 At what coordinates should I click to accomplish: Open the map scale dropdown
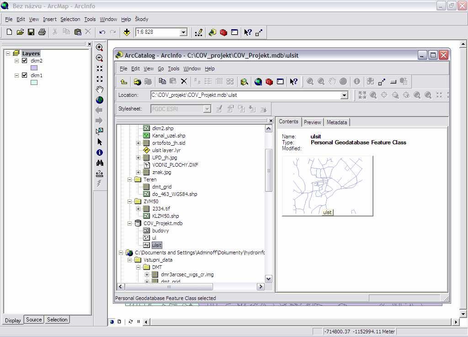coord(184,32)
